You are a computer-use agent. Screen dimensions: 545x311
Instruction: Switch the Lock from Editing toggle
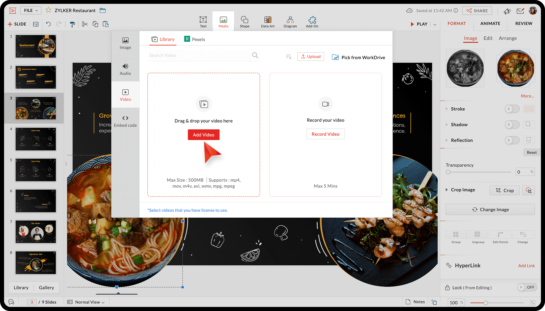tap(527, 287)
